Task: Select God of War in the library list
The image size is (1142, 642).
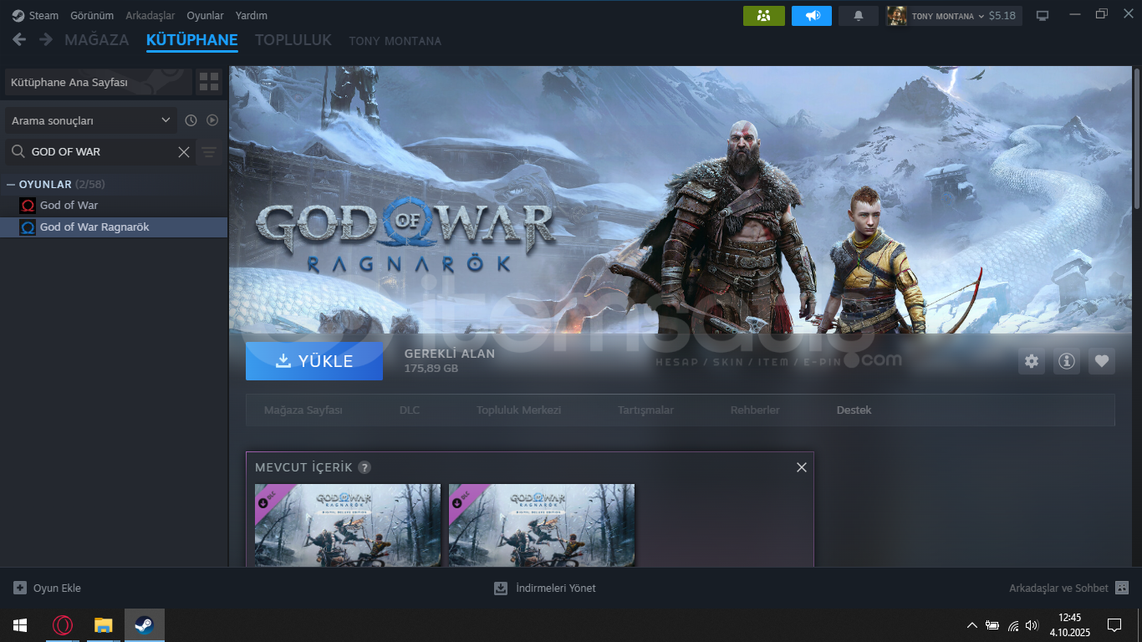Action: pos(114,206)
